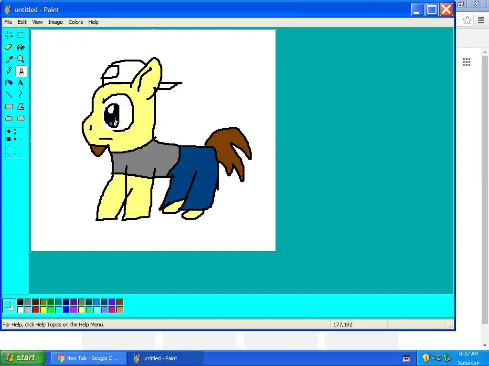Open the File menu
Screen dimensions: 489x366
tap(8, 22)
